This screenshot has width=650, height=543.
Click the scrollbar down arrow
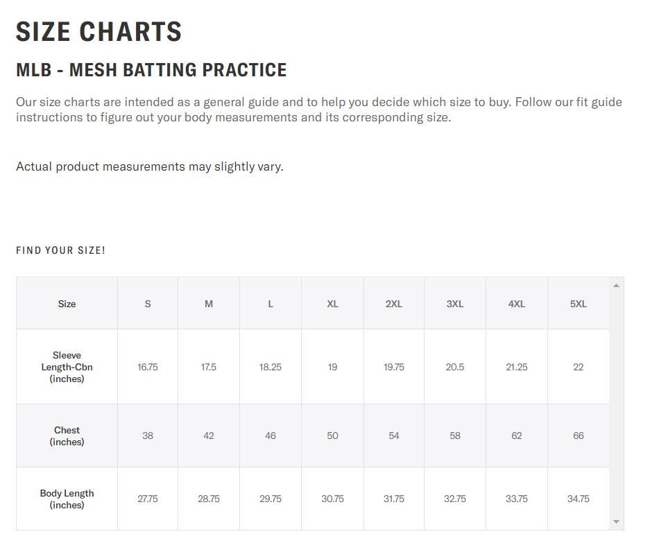click(617, 522)
